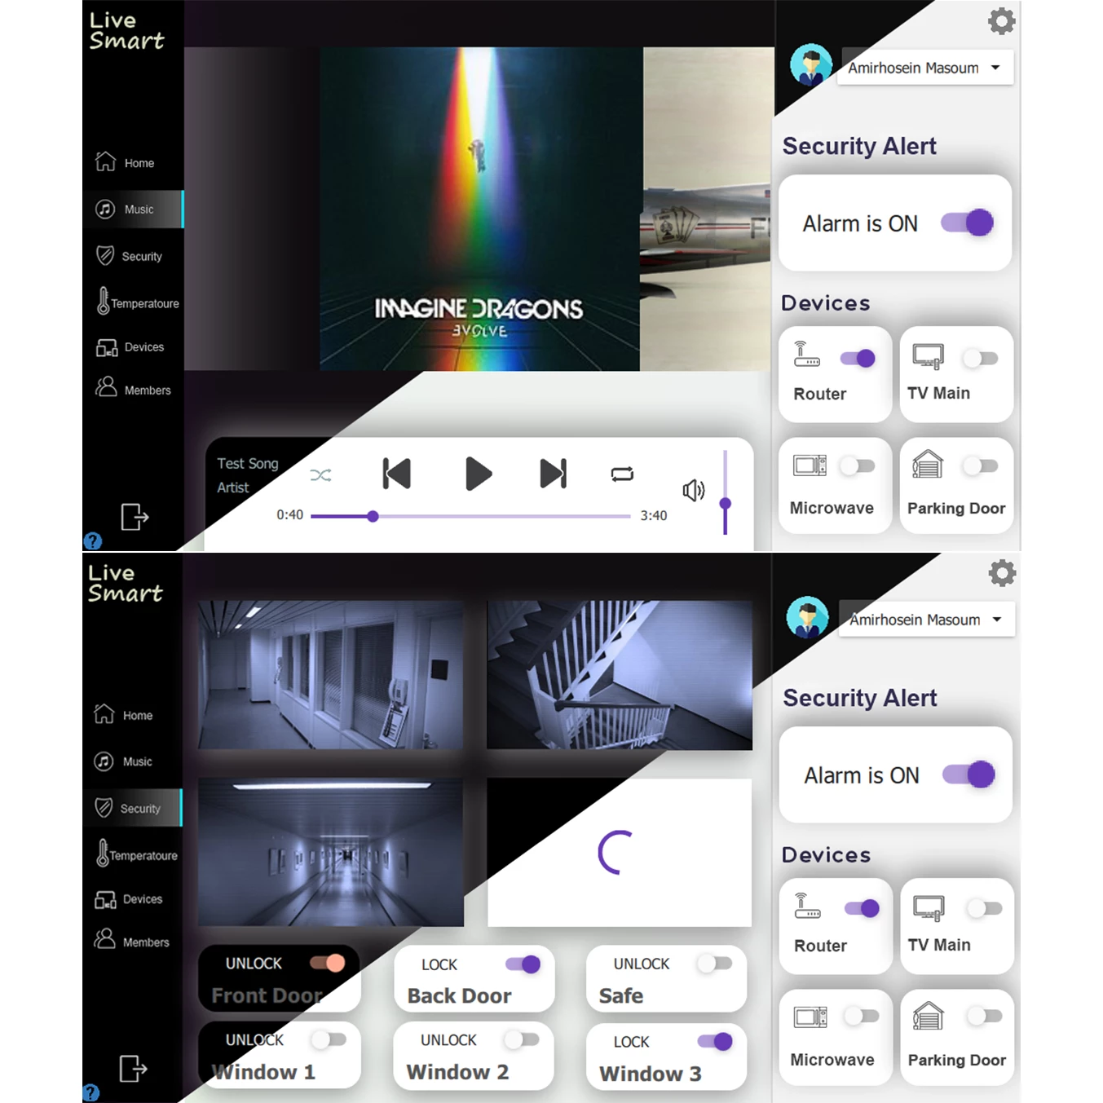The height and width of the screenshot is (1103, 1103).
Task: Toggle the Window 2 lock switch
Action: (522, 1039)
